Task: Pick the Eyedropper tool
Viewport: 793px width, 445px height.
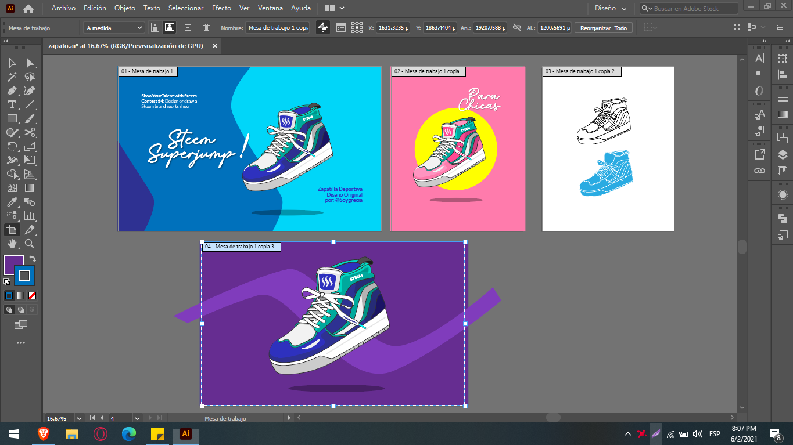Action: [12, 202]
